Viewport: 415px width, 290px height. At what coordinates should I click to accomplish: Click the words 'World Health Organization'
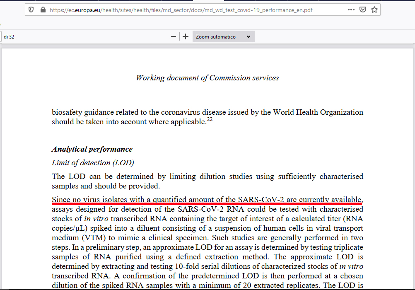pyautogui.click(x=318, y=112)
